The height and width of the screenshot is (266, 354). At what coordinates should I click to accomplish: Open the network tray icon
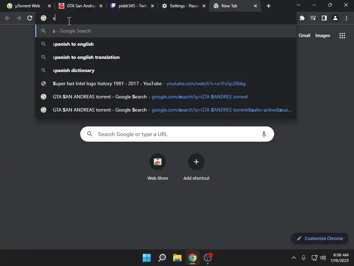[314, 258]
